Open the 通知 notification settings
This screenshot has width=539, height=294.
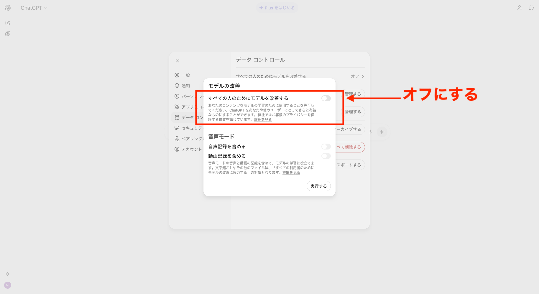(x=186, y=86)
